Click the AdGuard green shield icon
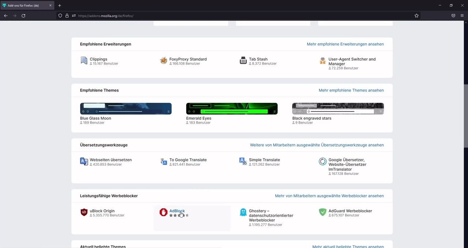Screen dimensions: 468x248 click(x=322, y=212)
